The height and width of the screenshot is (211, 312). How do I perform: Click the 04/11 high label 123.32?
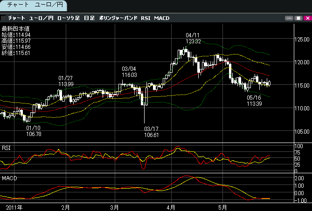point(193,41)
